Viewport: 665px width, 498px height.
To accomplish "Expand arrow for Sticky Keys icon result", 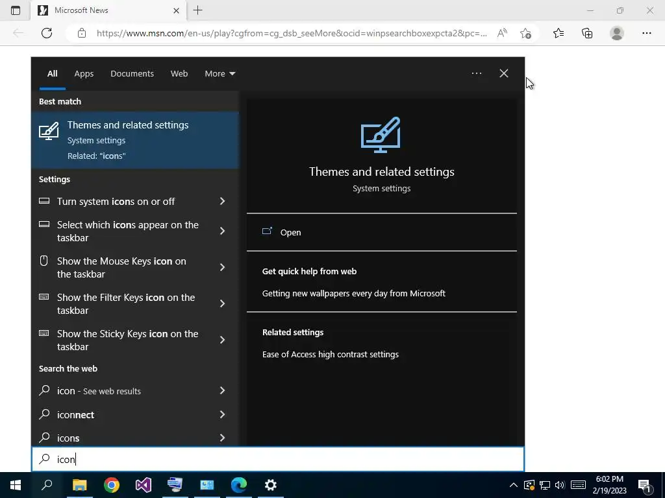I will (x=222, y=340).
